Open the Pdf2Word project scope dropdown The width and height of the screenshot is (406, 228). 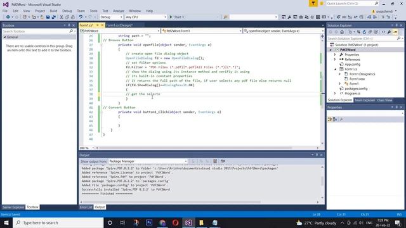coord(120,31)
